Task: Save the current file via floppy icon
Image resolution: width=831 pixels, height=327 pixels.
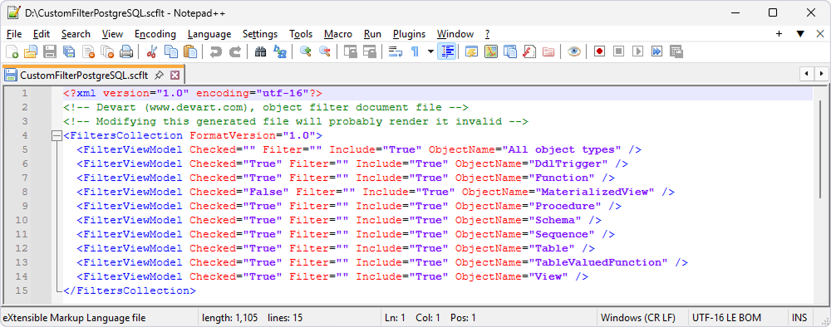Action: point(50,51)
